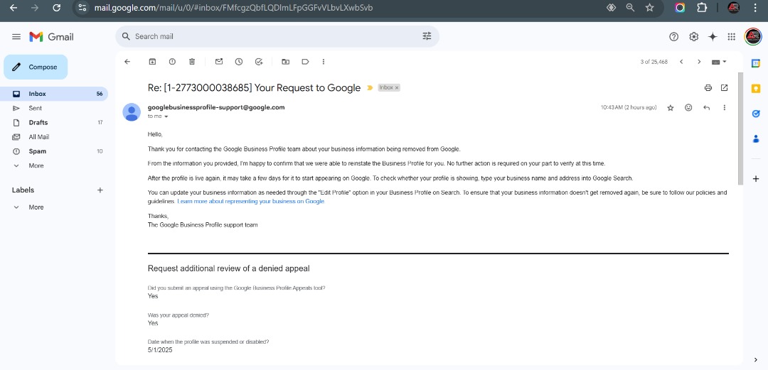Viewport: 768px width, 370px height.
Task: Open the Inbox folder
Action: point(54,94)
